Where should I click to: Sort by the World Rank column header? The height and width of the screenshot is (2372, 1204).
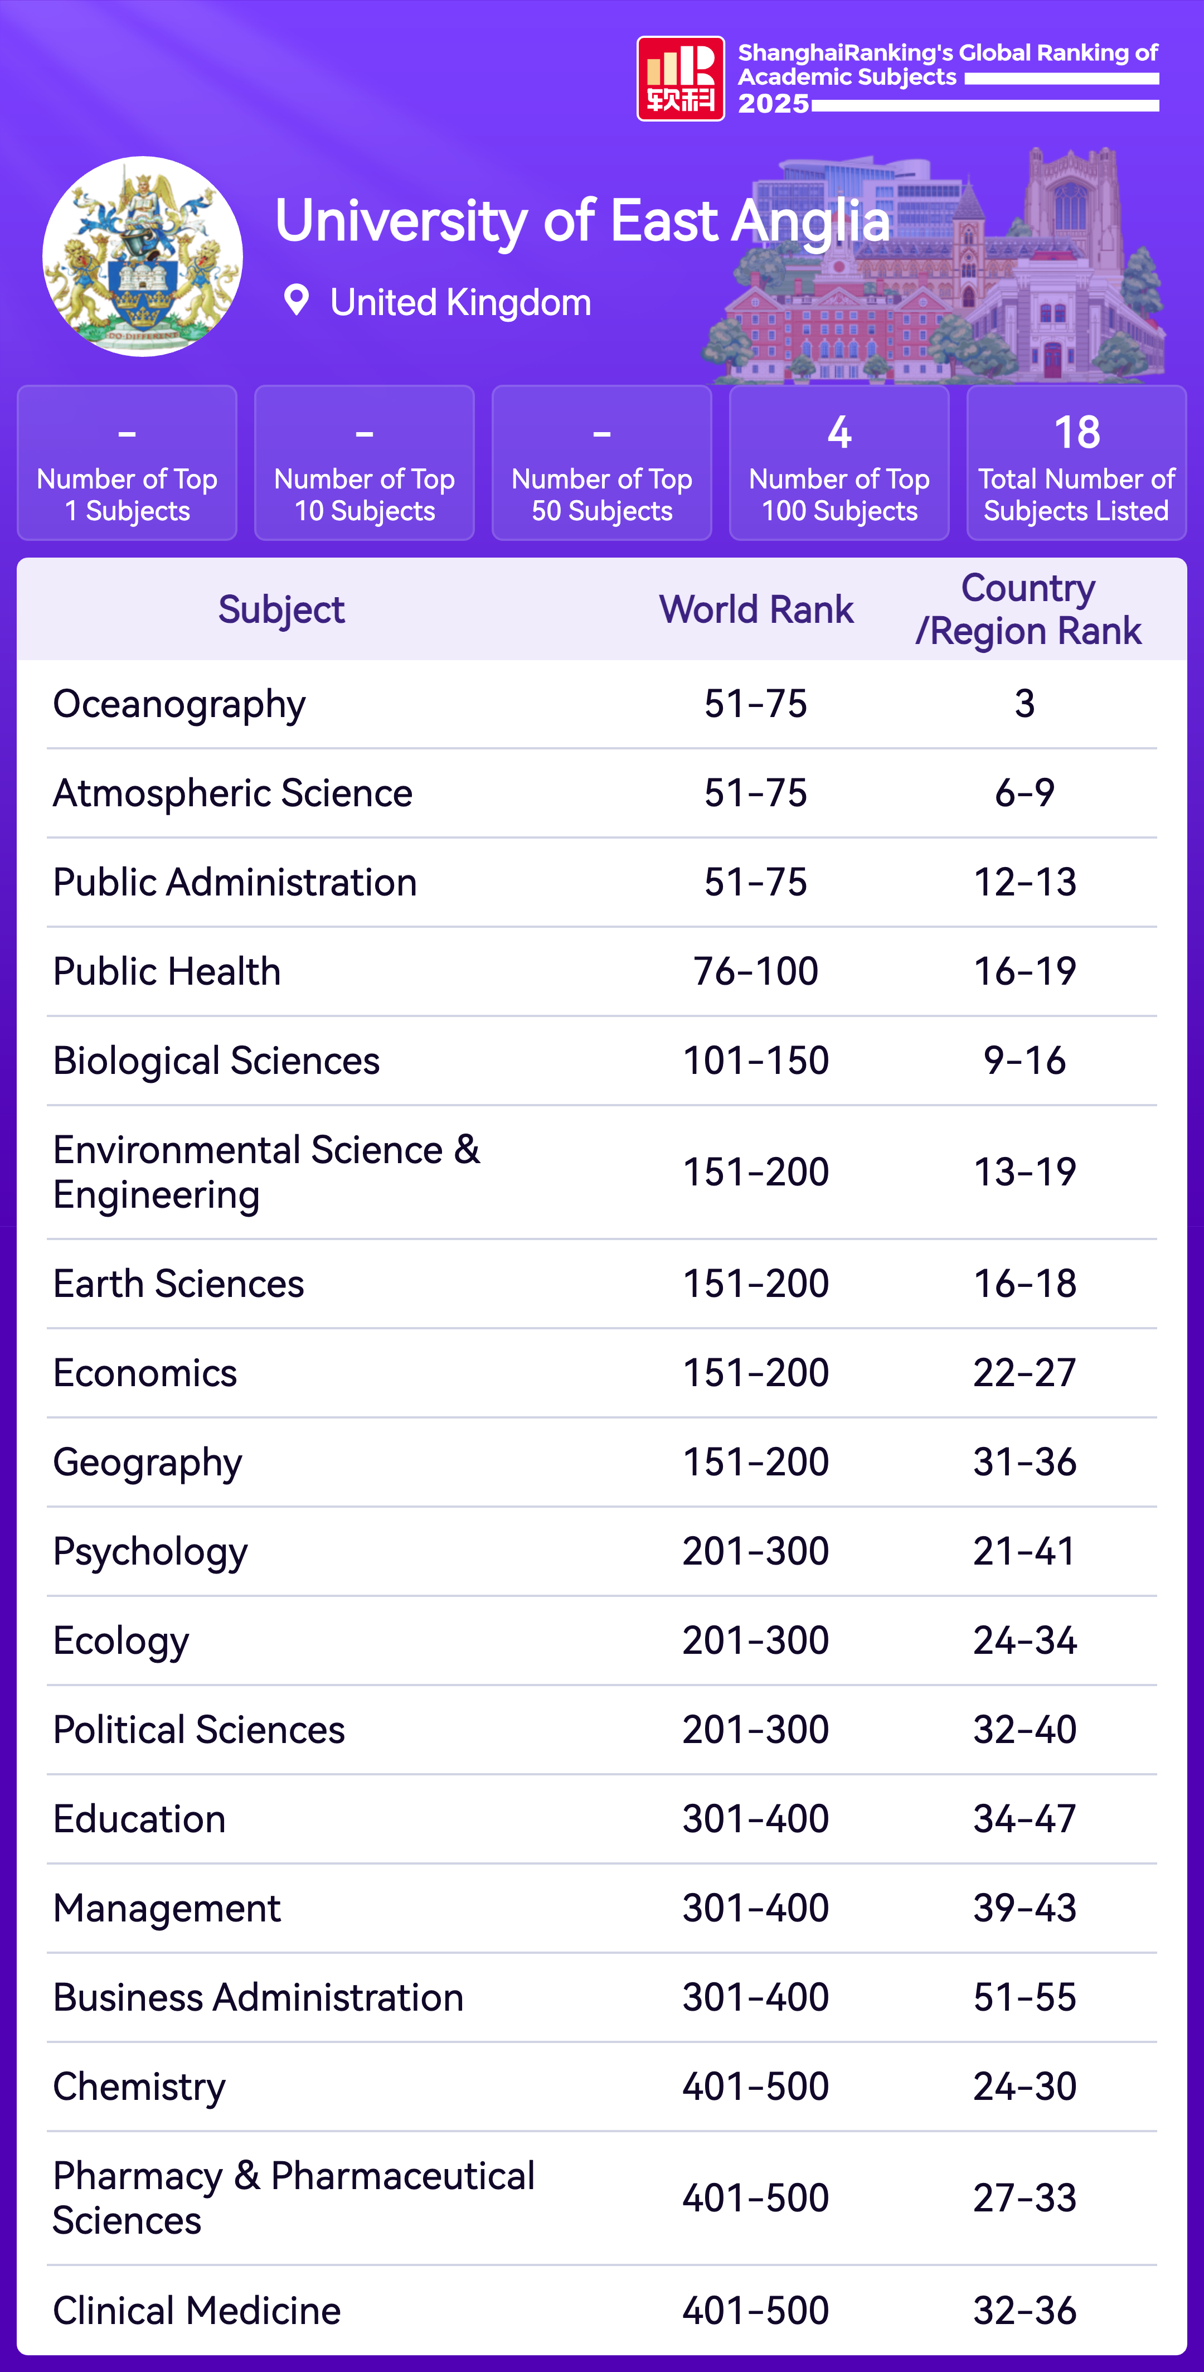(756, 609)
